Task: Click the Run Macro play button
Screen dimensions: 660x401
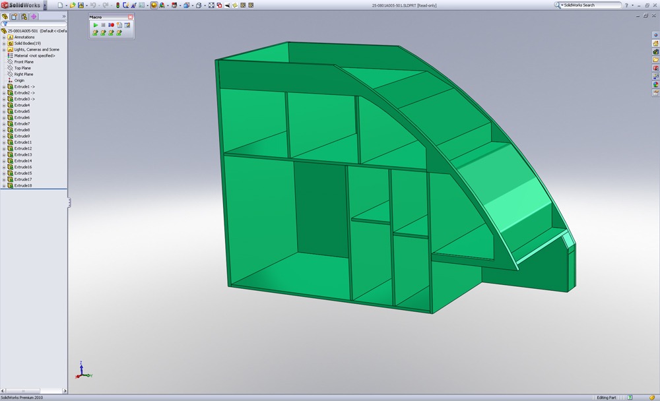Action: pos(96,24)
